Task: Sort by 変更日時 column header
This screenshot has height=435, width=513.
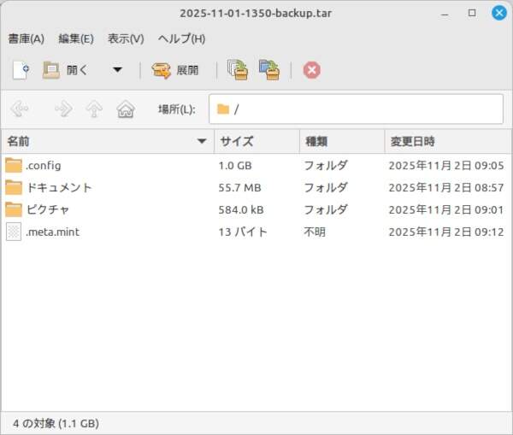Action: [448, 141]
